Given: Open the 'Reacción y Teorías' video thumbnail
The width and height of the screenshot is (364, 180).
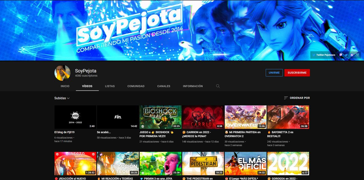Looking at the screenshot, I should point(118,164).
